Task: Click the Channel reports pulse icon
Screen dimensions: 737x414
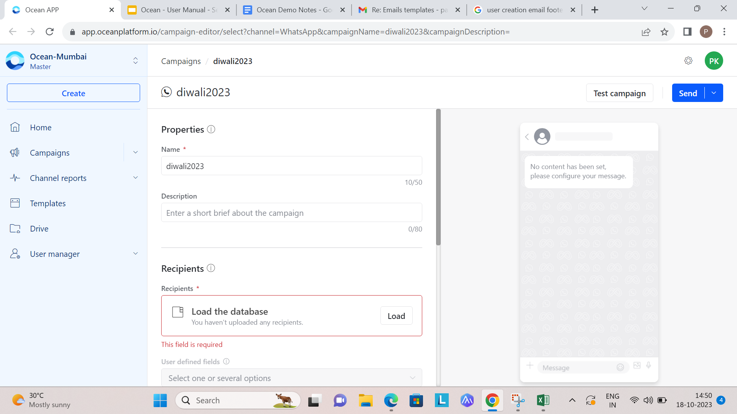Action: point(15,178)
